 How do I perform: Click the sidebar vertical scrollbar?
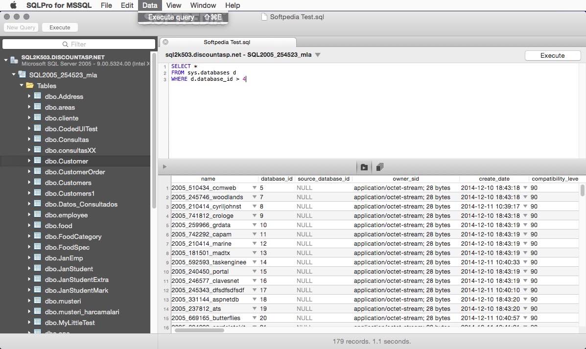pyautogui.click(x=154, y=131)
